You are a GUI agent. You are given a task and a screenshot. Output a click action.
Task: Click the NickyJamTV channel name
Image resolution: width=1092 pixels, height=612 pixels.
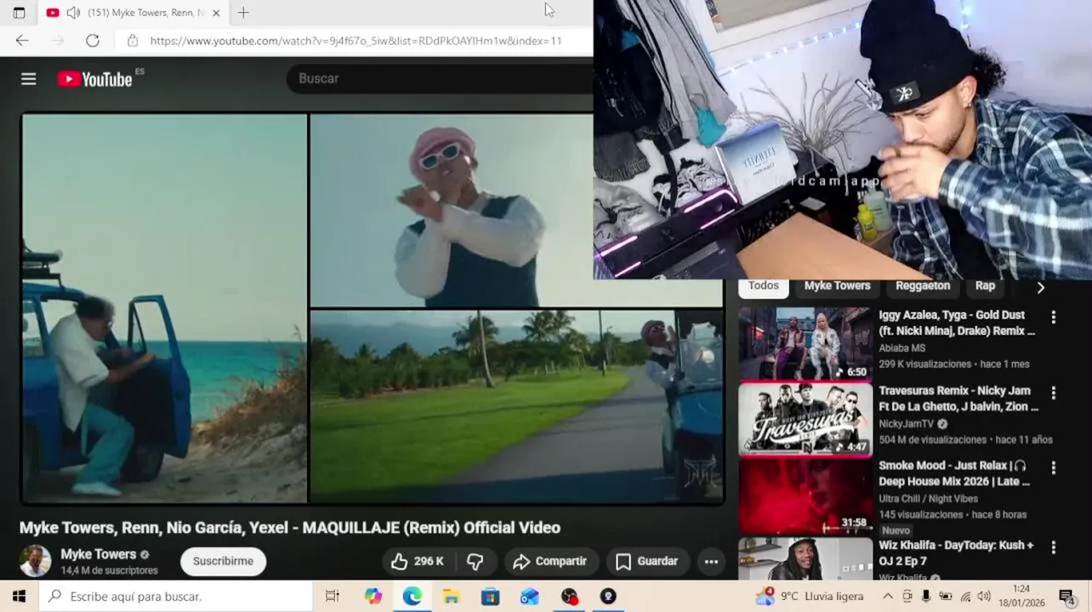[907, 423]
